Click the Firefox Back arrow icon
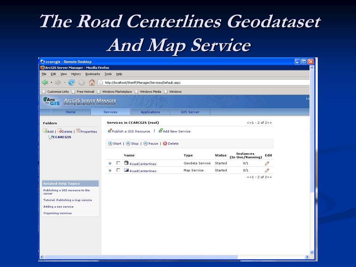 [x=45, y=82]
